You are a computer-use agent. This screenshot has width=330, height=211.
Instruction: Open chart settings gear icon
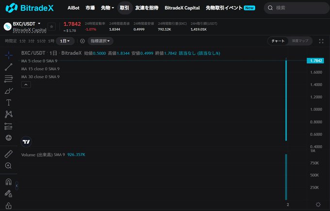point(318,204)
